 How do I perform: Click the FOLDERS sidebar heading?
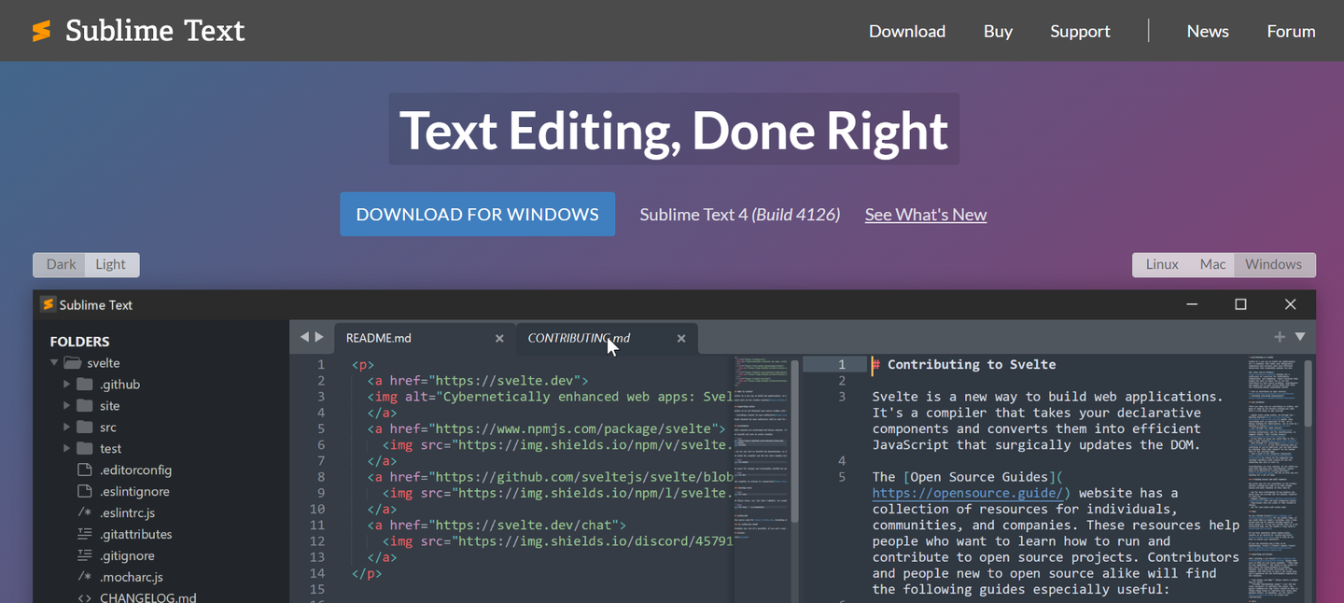click(79, 341)
